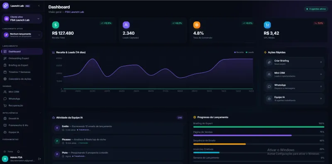Screen dimensions: 332x164
Task: Open the Criar Briefing quick action
Action: click(294, 62)
